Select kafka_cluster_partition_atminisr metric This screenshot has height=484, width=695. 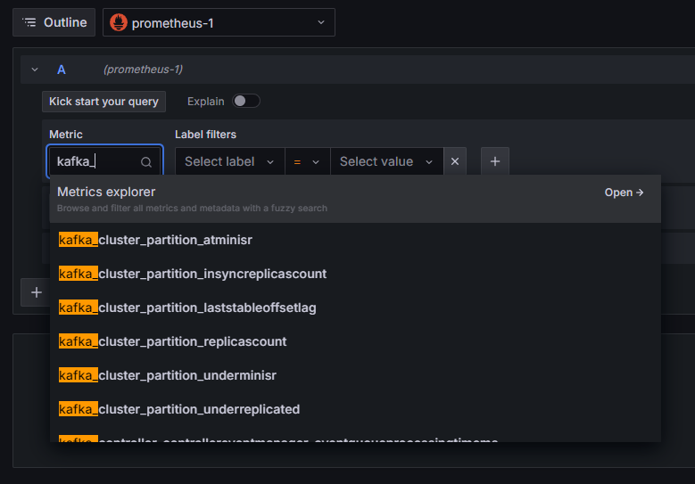point(155,240)
